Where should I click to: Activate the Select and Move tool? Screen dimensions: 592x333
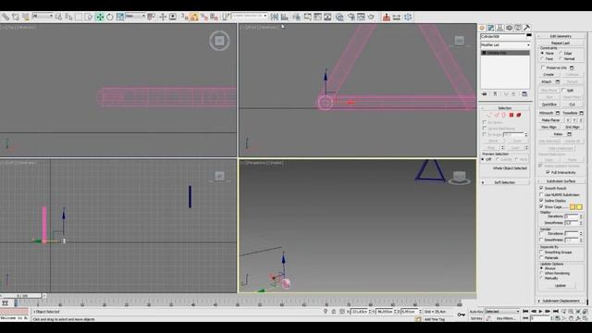(100, 17)
